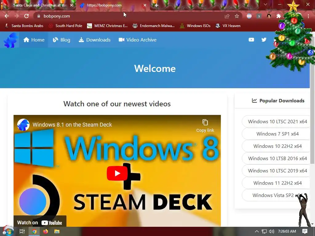Open Blog in site navigation
Viewport: 315px width, 236px height.
pos(61,40)
